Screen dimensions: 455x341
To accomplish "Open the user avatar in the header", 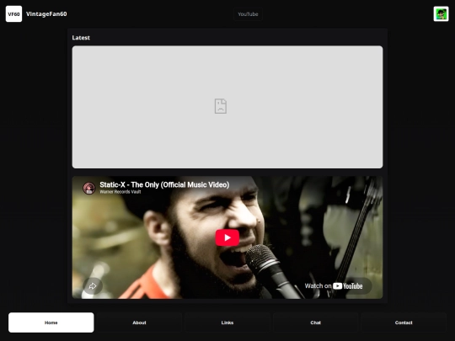I will point(441,14).
